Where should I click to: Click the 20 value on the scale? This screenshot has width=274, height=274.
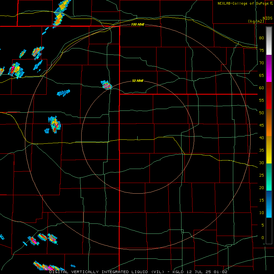(x=262, y=188)
